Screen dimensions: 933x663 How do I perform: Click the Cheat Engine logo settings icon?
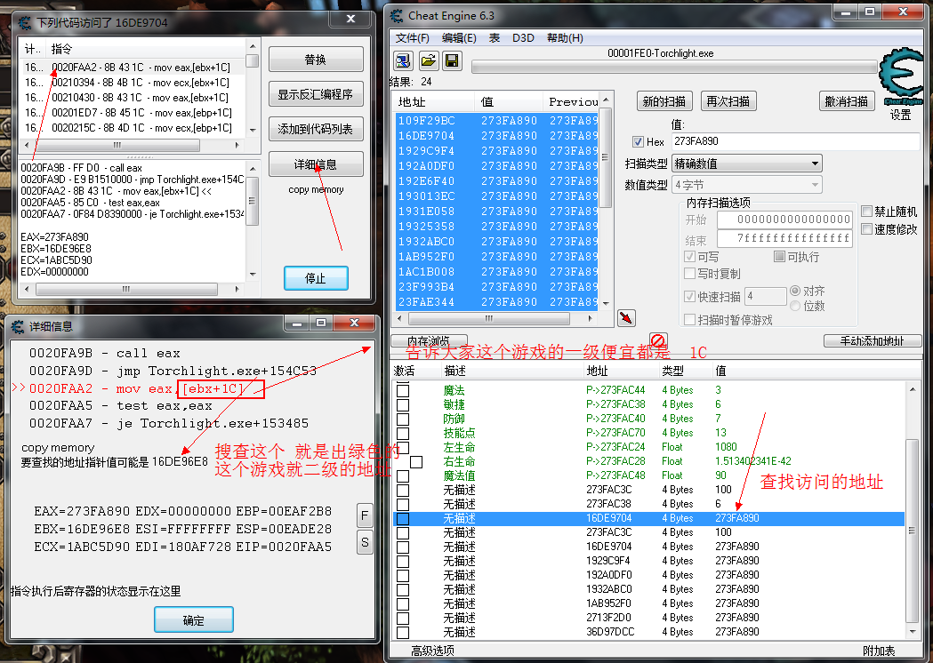[x=900, y=77]
